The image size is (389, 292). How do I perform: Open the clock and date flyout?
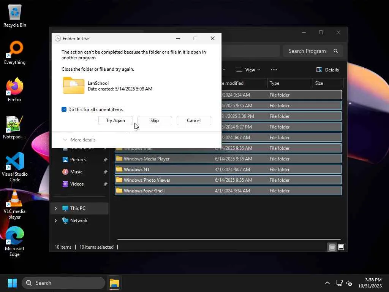370,283
